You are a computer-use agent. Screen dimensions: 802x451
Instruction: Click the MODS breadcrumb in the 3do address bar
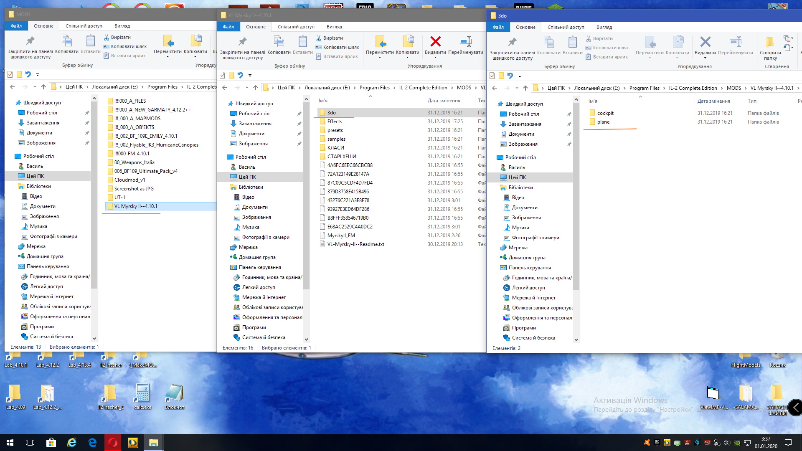click(733, 88)
